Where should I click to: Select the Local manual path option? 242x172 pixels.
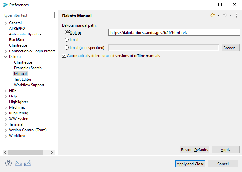[x=66, y=40]
